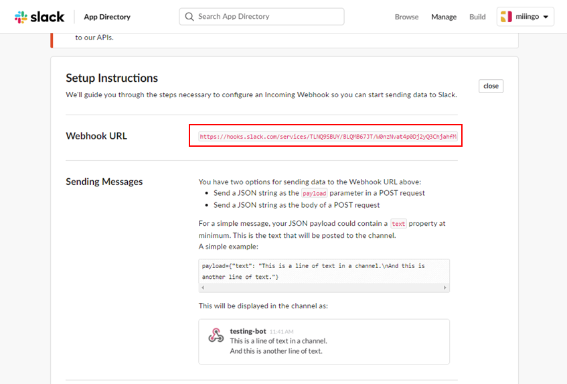Click 'You have two options' sentence
This screenshot has width=567, height=384.
(x=310, y=182)
